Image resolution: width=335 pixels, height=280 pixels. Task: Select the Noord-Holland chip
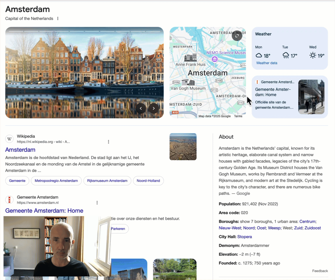[148, 181]
